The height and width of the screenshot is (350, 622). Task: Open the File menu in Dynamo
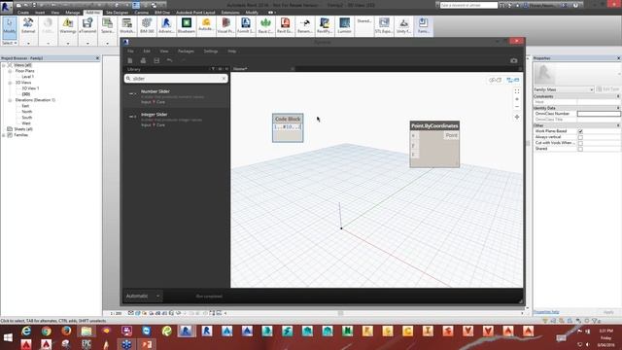coord(130,52)
